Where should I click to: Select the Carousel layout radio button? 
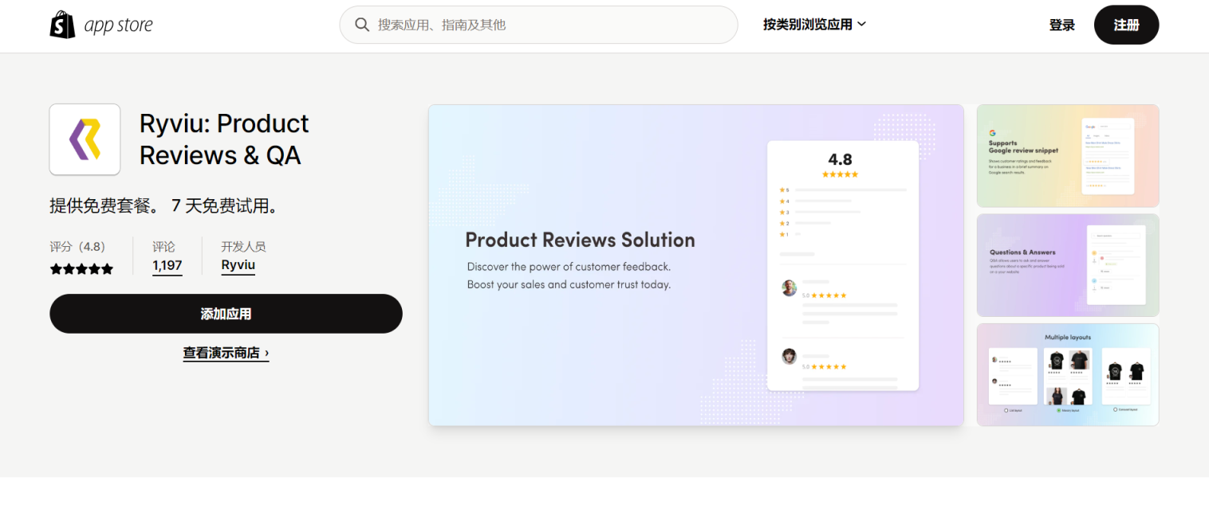(x=1115, y=410)
